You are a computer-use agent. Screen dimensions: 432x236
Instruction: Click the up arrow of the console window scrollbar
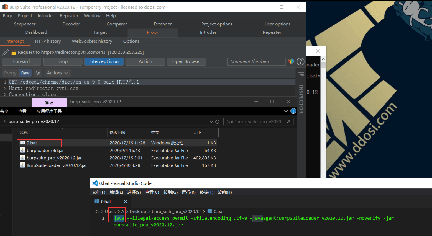[x=323, y=59]
